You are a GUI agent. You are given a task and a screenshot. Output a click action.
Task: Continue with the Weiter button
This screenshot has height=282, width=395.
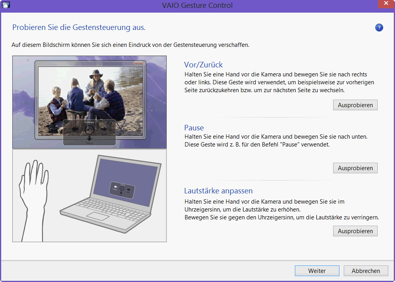(317, 271)
